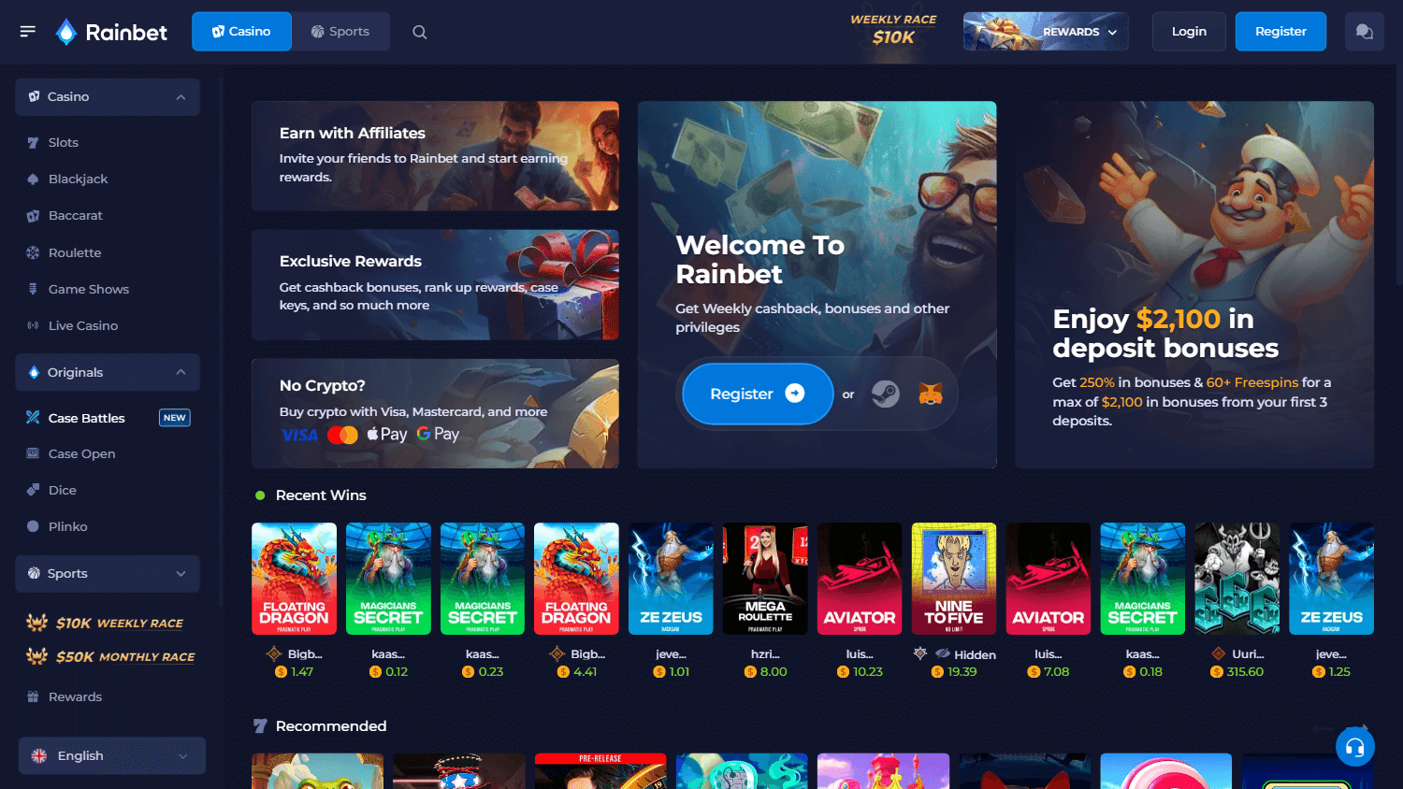Open the search magnifier icon
The width and height of the screenshot is (1403, 789).
tap(420, 32)
